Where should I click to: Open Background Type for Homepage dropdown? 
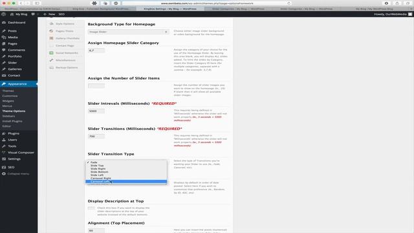coord(128,32)
